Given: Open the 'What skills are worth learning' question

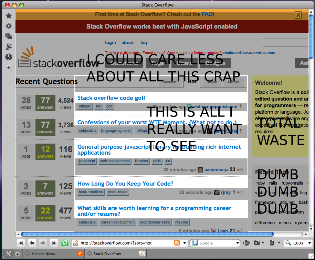Looking at the screenshot, I should [x=154, y=211].
